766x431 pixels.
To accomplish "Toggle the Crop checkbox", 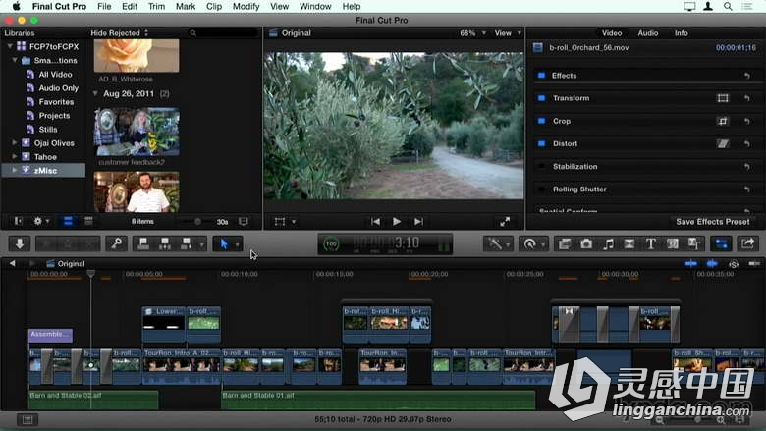I will 541,121.
